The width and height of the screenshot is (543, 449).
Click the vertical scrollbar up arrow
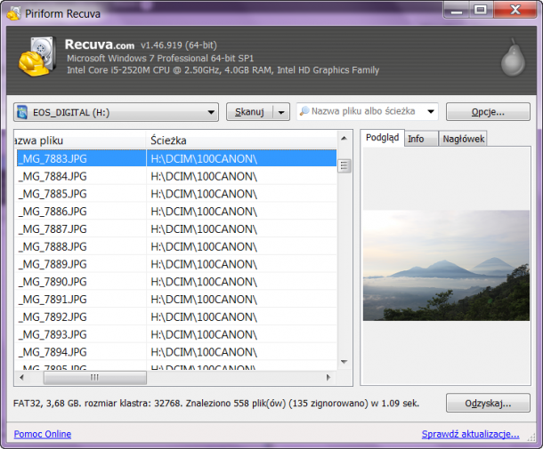[x=344, y=139]
